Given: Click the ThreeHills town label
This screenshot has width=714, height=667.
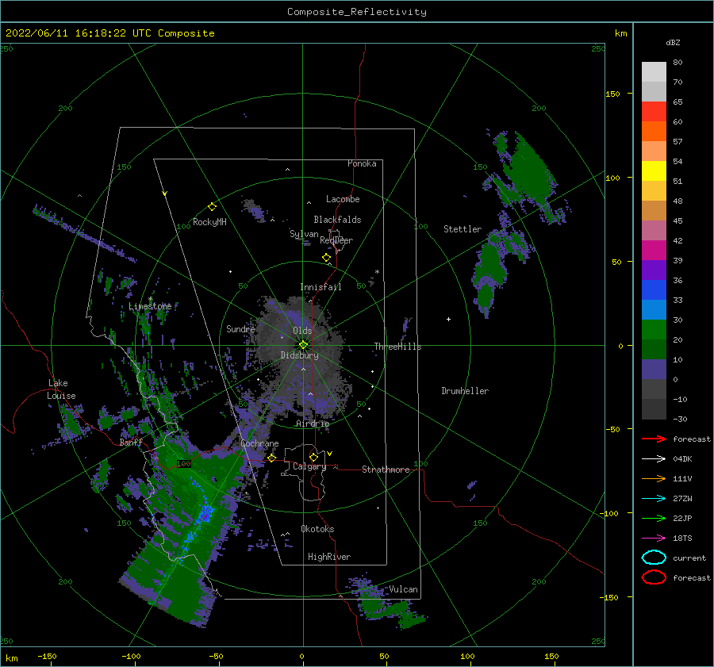Looking at the screenshot, I should coord(398,347).
